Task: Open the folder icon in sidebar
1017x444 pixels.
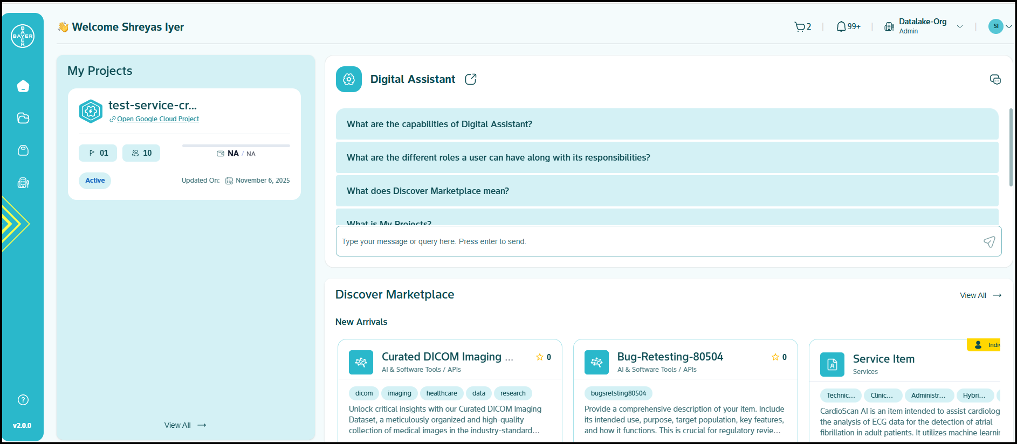Action: pyautogui.click(x=23, y=118)
